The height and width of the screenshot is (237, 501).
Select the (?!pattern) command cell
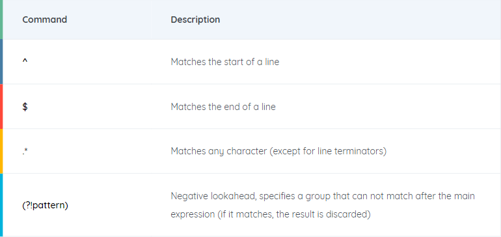pos(45,205)
